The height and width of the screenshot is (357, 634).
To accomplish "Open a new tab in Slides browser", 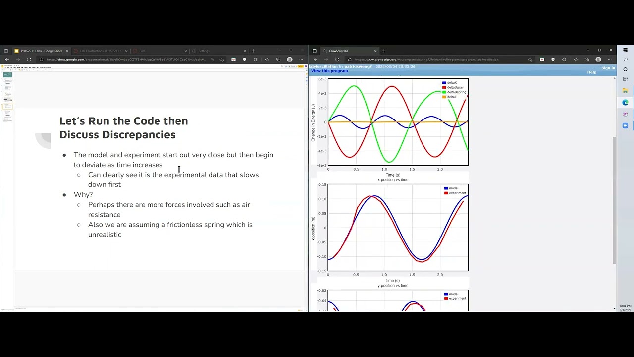I will coord(253,51).
